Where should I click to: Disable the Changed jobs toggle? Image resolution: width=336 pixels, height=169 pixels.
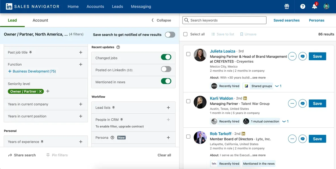[166, 57]
